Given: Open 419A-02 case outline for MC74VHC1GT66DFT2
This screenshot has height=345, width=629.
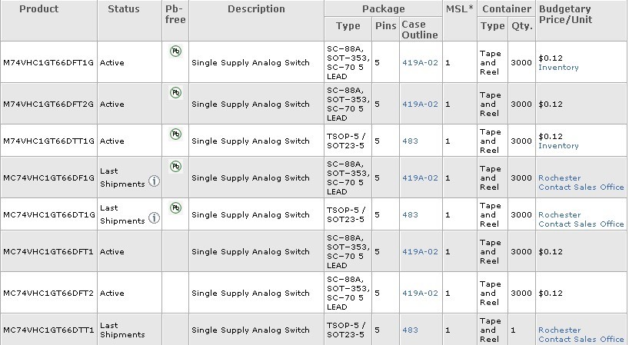Looking at the screenshot, I should click(x=420, y=293).
